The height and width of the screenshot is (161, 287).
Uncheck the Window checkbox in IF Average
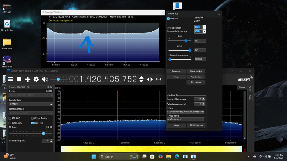168,19
